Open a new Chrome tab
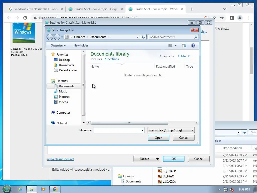This screenshot has width=257, height=193. click(191, 9)
